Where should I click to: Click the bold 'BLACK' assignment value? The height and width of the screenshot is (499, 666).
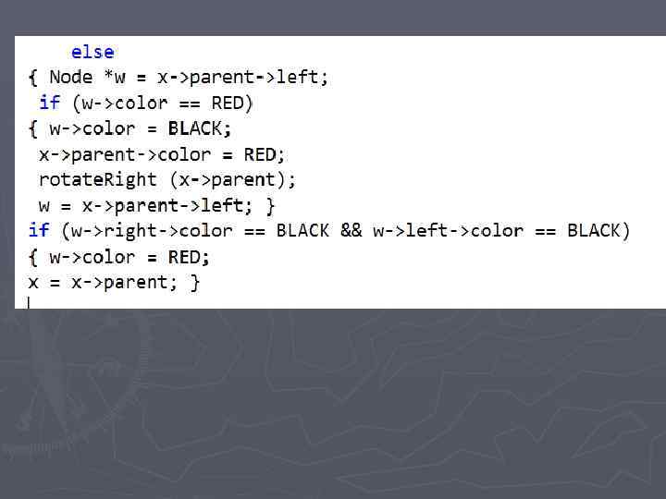point(200,128)
